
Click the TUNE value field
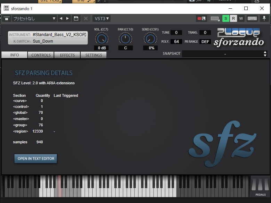(x=176, y=33)
